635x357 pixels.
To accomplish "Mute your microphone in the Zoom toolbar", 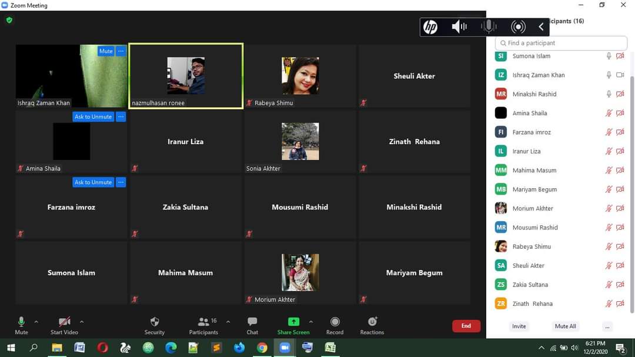I will tap(22, 326).
